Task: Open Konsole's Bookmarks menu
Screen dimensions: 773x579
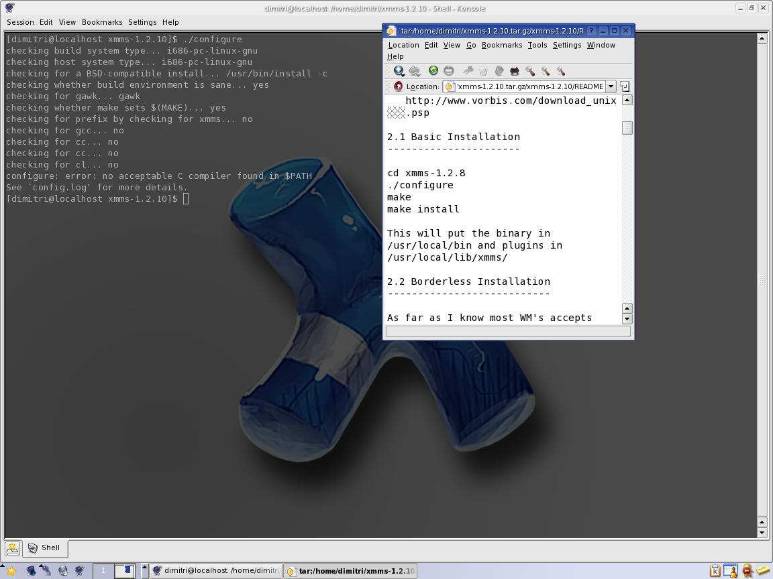Action: pyautogui.click(x=102, y=22)
